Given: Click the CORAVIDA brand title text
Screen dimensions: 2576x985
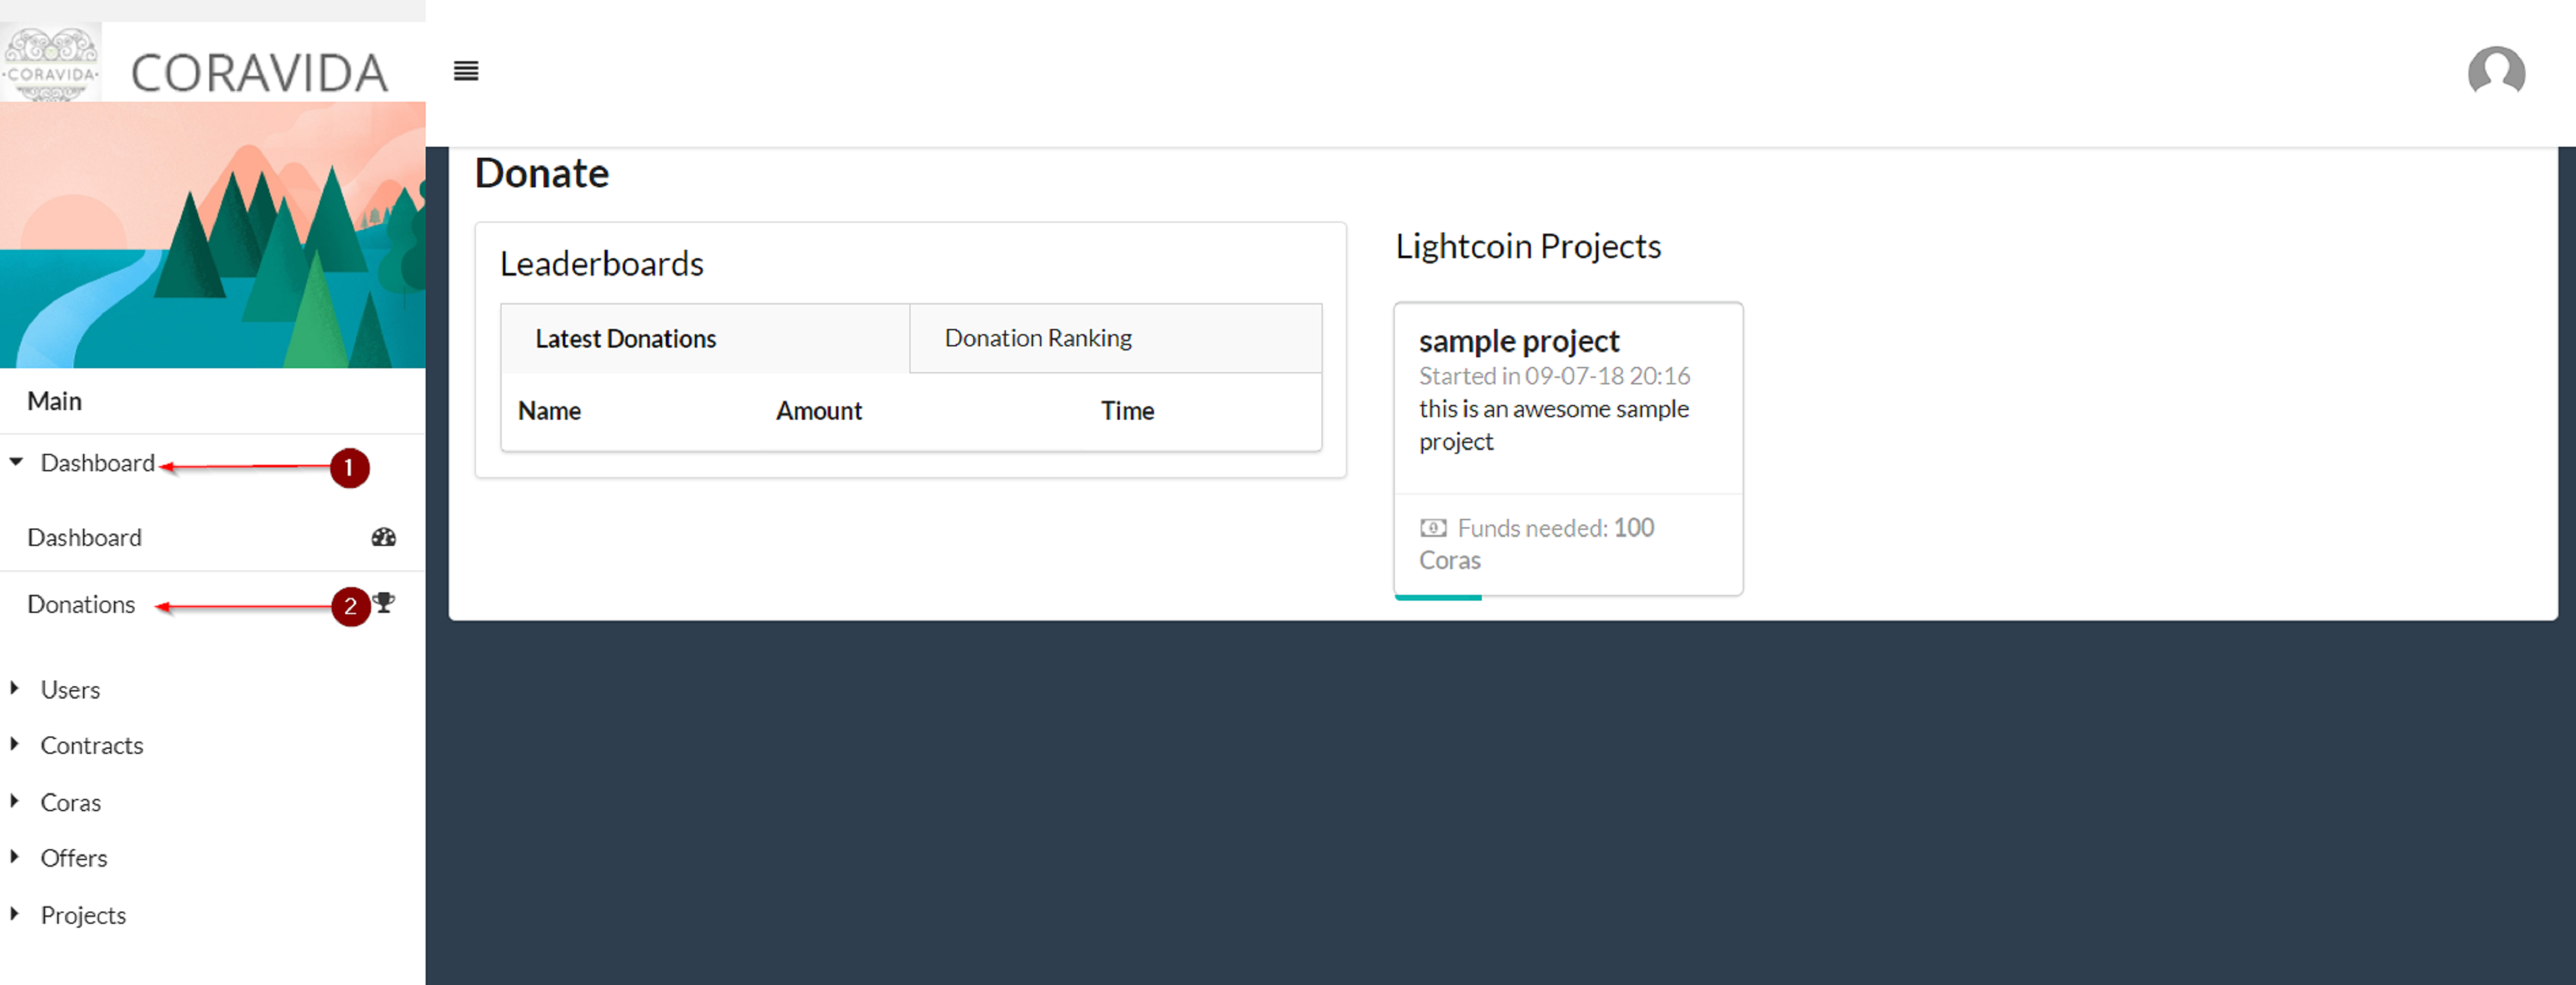Looking at the screenshot, I should [x=259, y=73].
